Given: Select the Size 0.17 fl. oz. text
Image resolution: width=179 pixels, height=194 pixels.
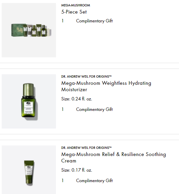Looking at the screenshot, I should 77,170.
